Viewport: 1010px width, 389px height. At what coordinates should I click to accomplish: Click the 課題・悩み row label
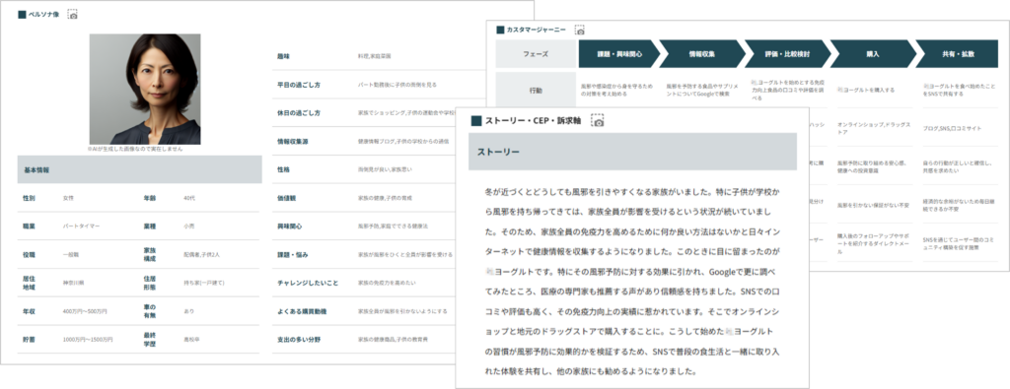292,255
